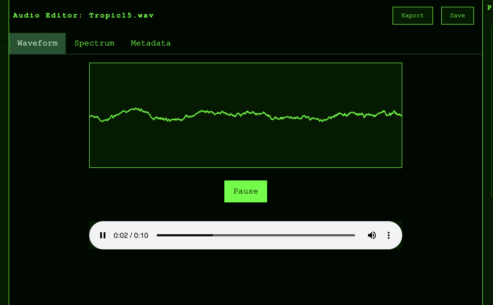
Task: Switch to the Spectrum tab
Action: pyautogui.click(x=94, y=43)
